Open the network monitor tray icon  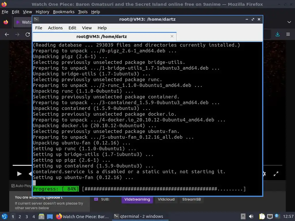270,216
